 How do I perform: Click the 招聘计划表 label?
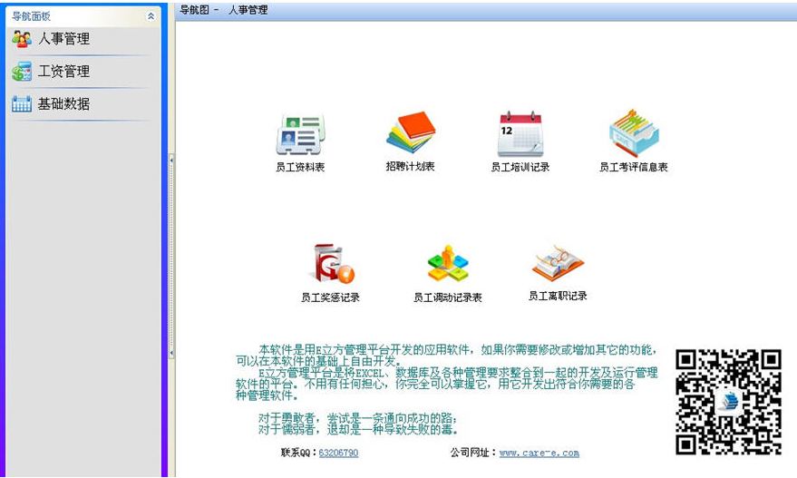(x=410, y=166)
